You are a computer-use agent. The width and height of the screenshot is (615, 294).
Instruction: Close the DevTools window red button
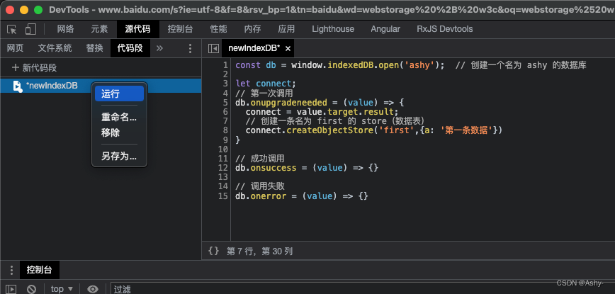pos(9,10)
